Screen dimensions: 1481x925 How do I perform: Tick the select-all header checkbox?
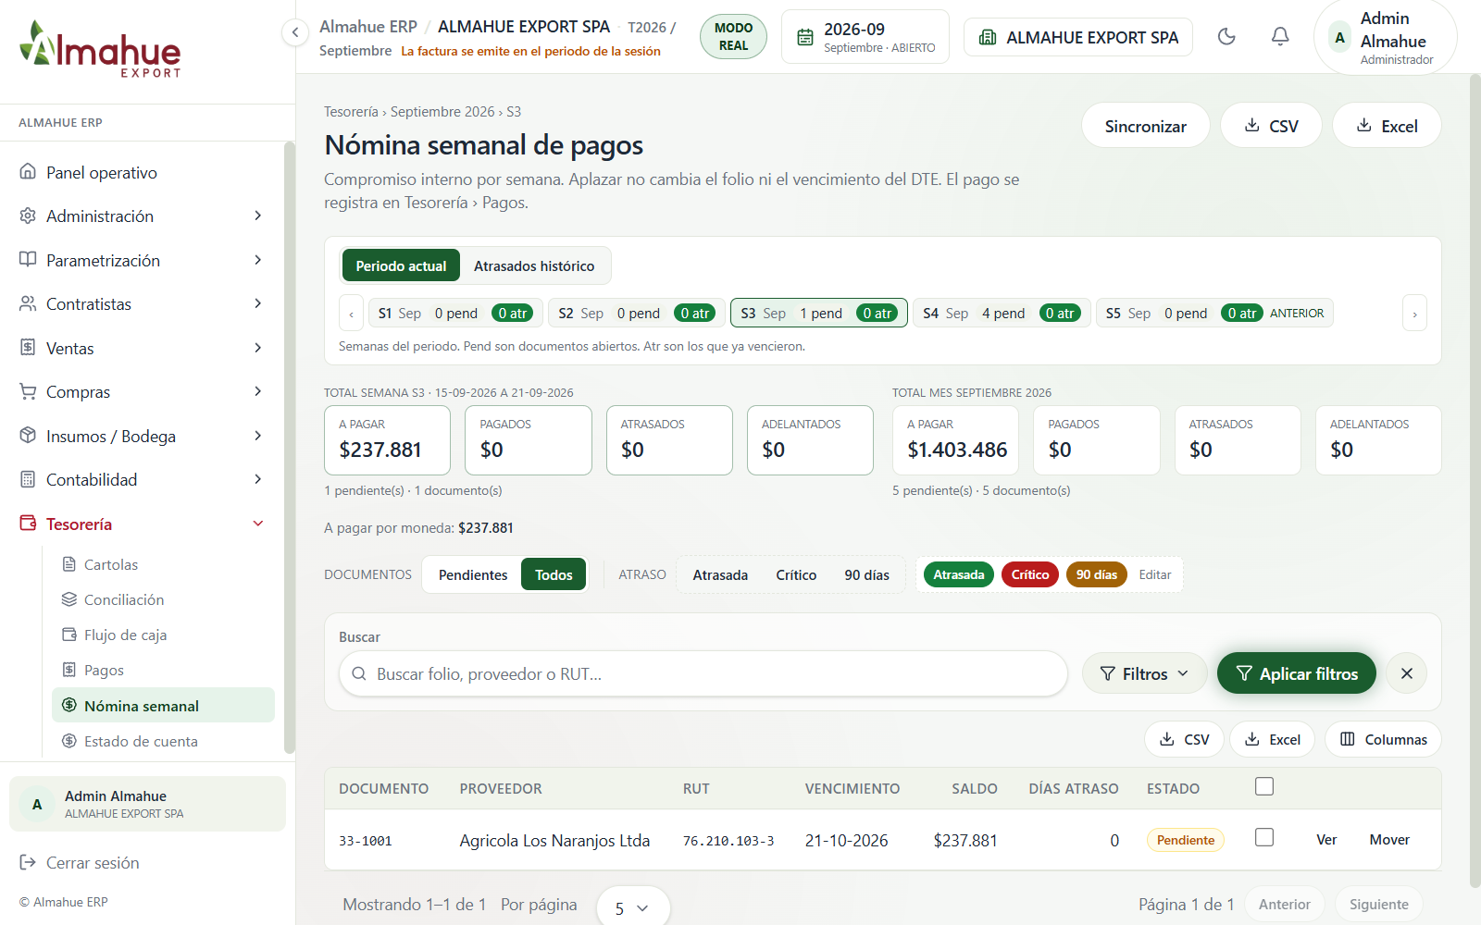pyautogui.click(x=1264, y=786)
